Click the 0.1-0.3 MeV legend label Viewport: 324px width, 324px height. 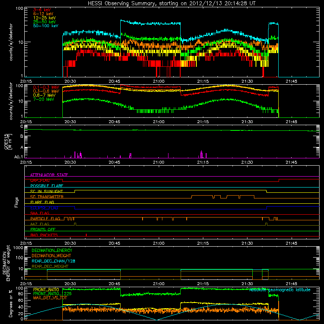tap(46, 87)
